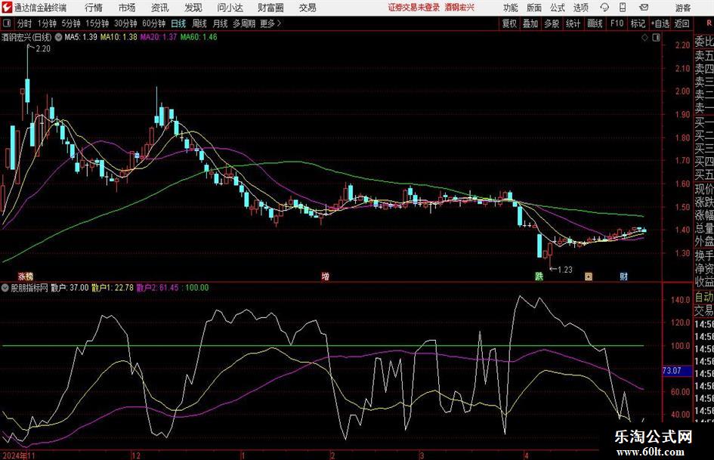Click the 游客 account button
The height and width of the screenshot is (460, 714).
point(683,8)
